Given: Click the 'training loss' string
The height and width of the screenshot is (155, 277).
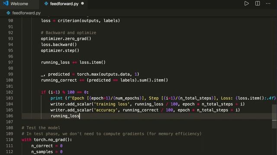Looking at the screenshot, I should click(112, 104).
